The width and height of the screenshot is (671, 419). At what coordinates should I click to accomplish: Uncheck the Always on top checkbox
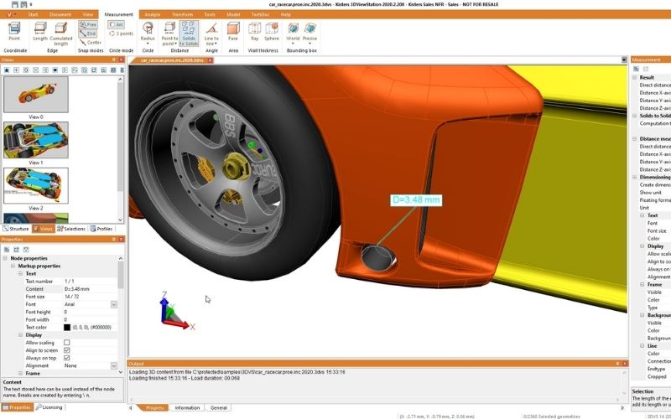[x=67, y=358]
